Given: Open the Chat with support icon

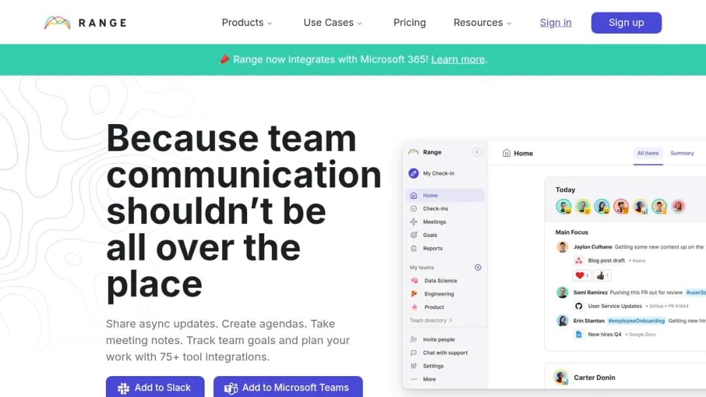Looking at the screenshot, I should click(x=414, y=353).
